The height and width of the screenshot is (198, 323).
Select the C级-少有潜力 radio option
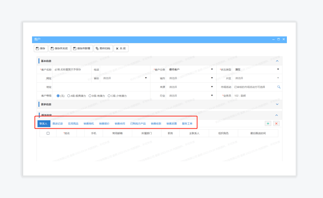(x=109, y=96)
